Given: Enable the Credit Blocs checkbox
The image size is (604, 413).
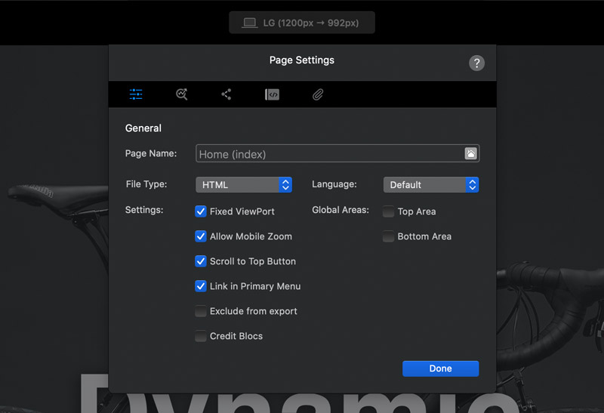Looking at the screenshot, I should pyautogui.click(x=201, y=336).
